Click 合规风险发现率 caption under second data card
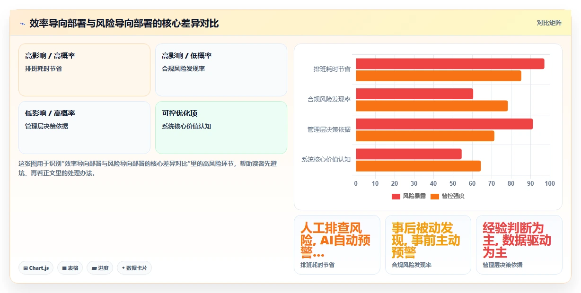This screenshot has width=581, height=293. (x=412, y=265)
